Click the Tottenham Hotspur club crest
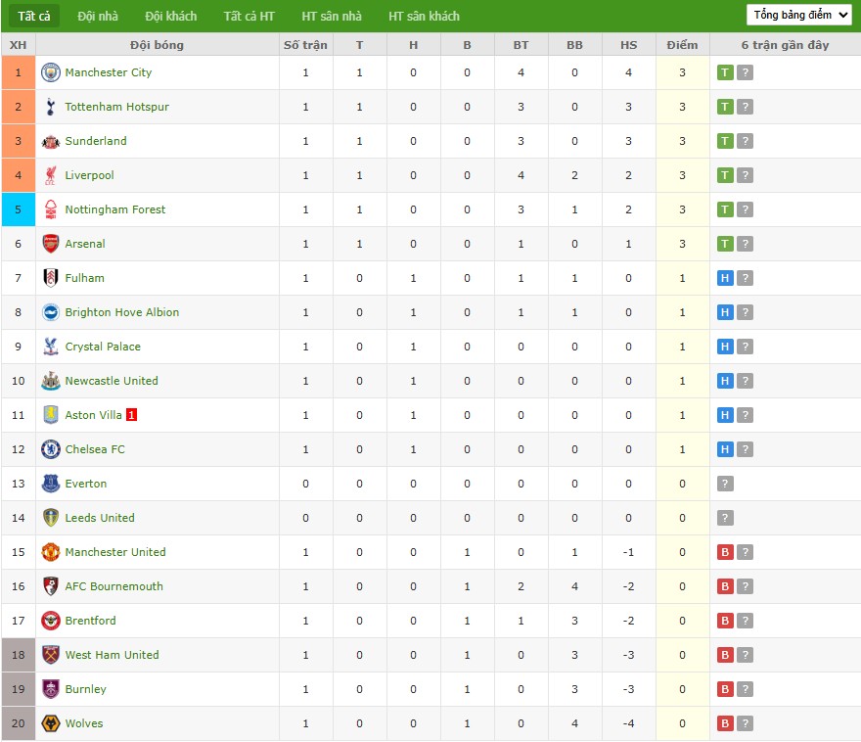Viewport: 861px width, 742px height. coord(50,107)
